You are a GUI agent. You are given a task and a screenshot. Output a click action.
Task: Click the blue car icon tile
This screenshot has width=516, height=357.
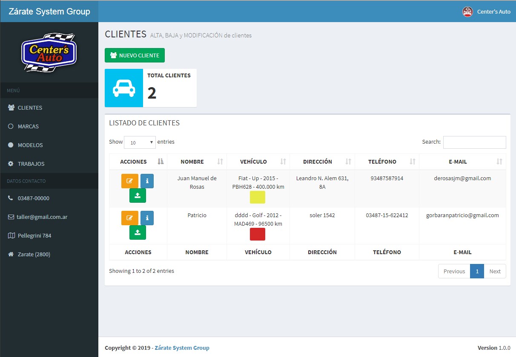pyautogui.click(x=124, y=88)
